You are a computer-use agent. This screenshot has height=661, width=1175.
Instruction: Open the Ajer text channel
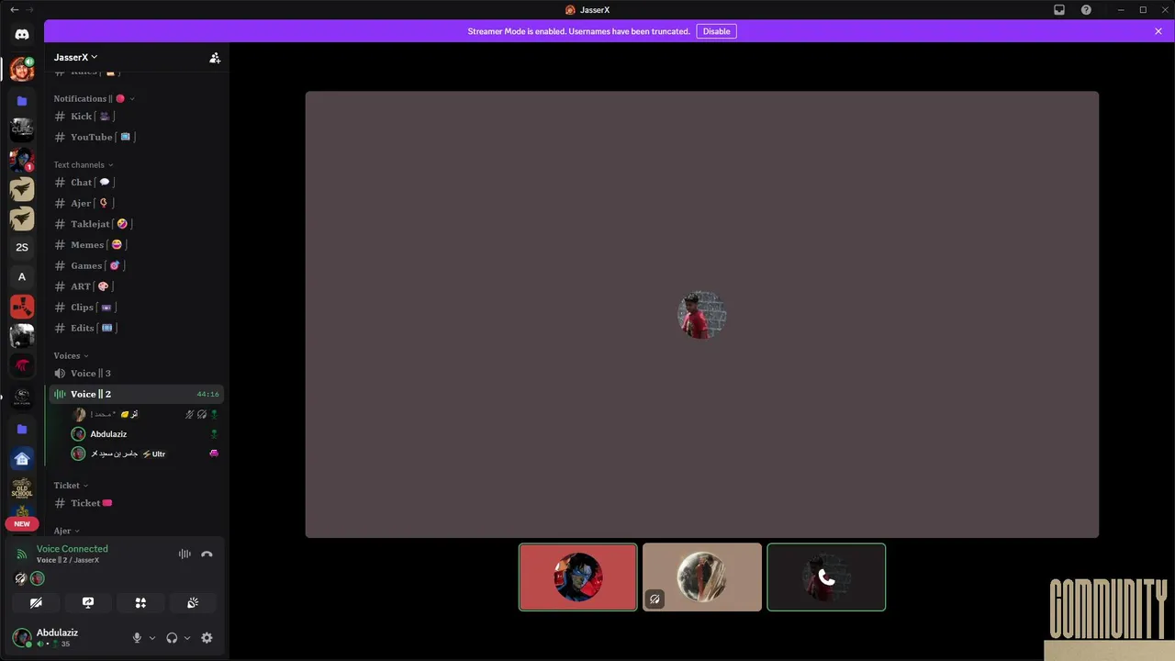(x=137, y=204)
